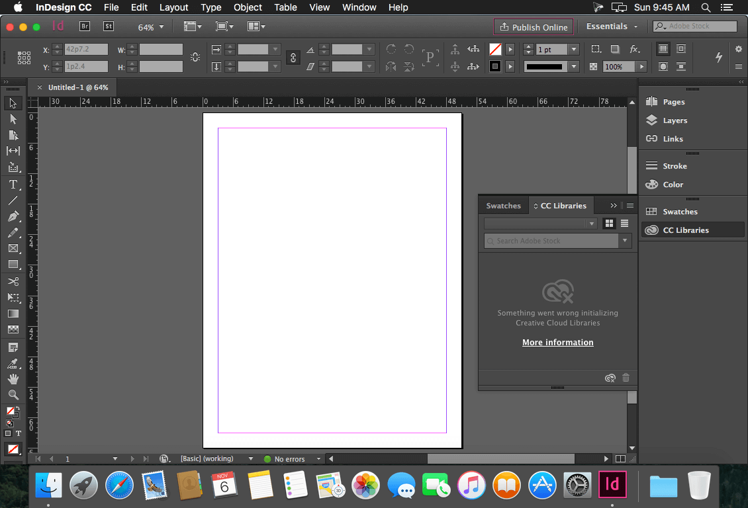Pick the Scissors tool

tap(13, 281)
